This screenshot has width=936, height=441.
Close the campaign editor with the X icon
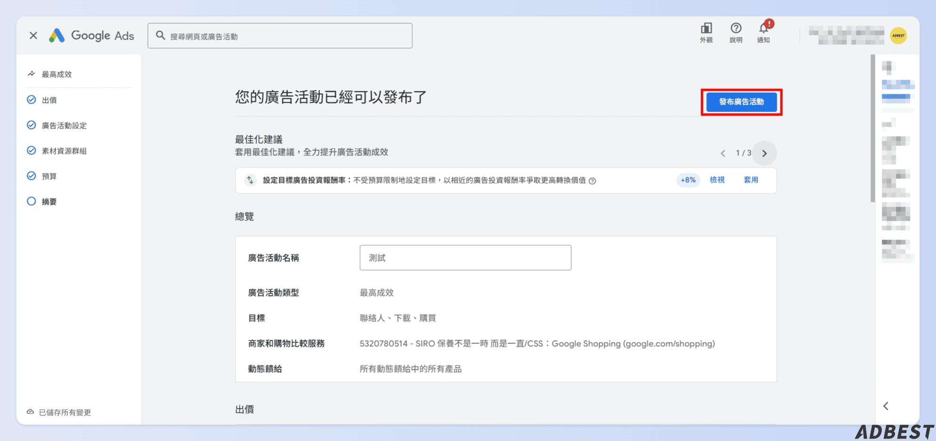[33, 36]
